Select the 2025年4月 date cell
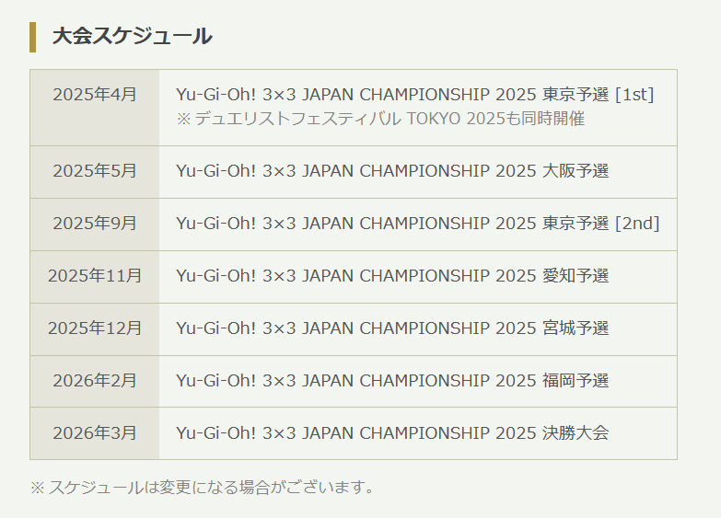 [95, 108]
